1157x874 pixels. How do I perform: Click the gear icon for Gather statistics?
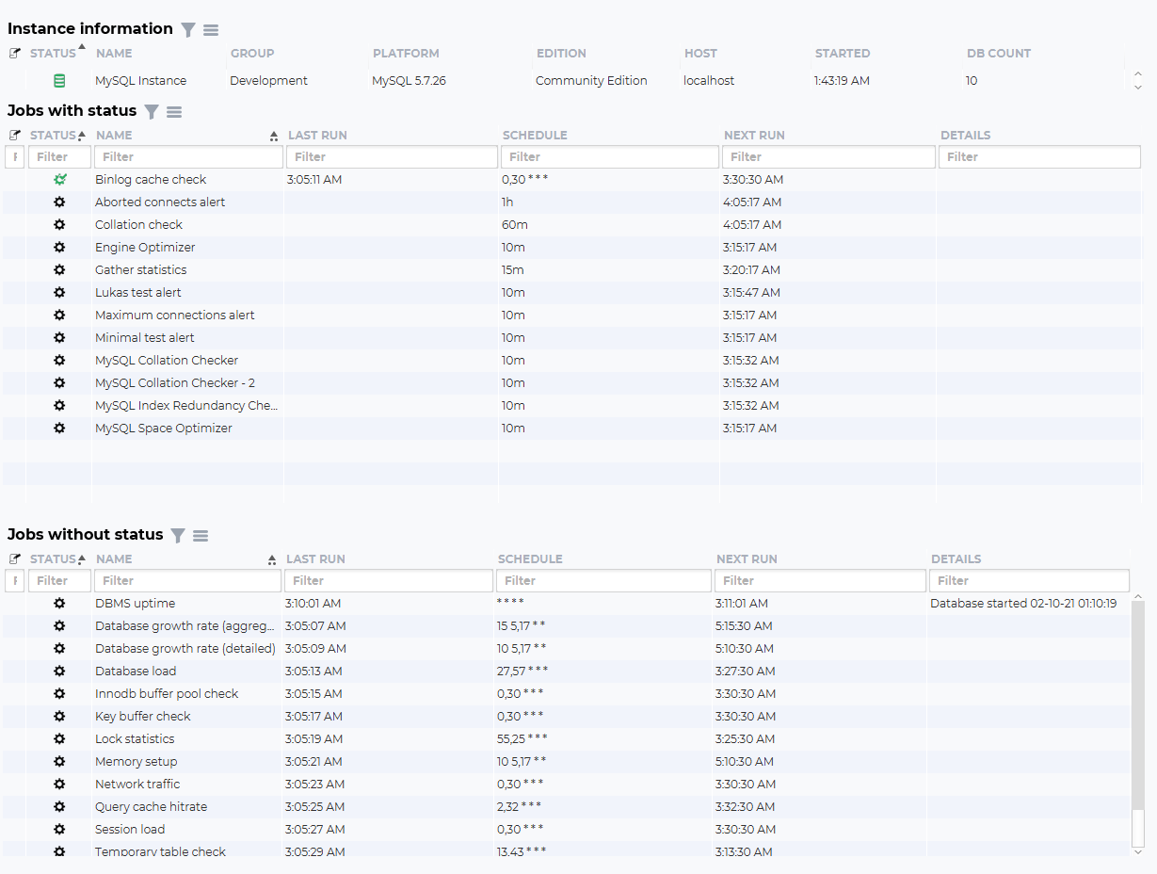pos(59,269)
